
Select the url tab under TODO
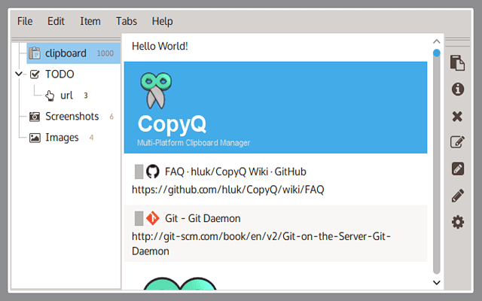pyautogui.click(x=66, y=96)
